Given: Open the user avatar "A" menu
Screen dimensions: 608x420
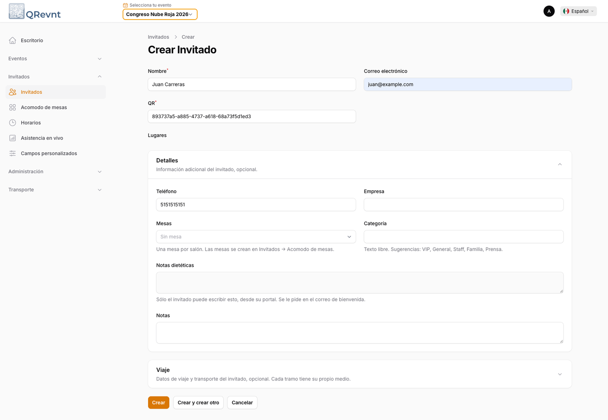Looking at the screenshot, I should [x=549, y=11].
